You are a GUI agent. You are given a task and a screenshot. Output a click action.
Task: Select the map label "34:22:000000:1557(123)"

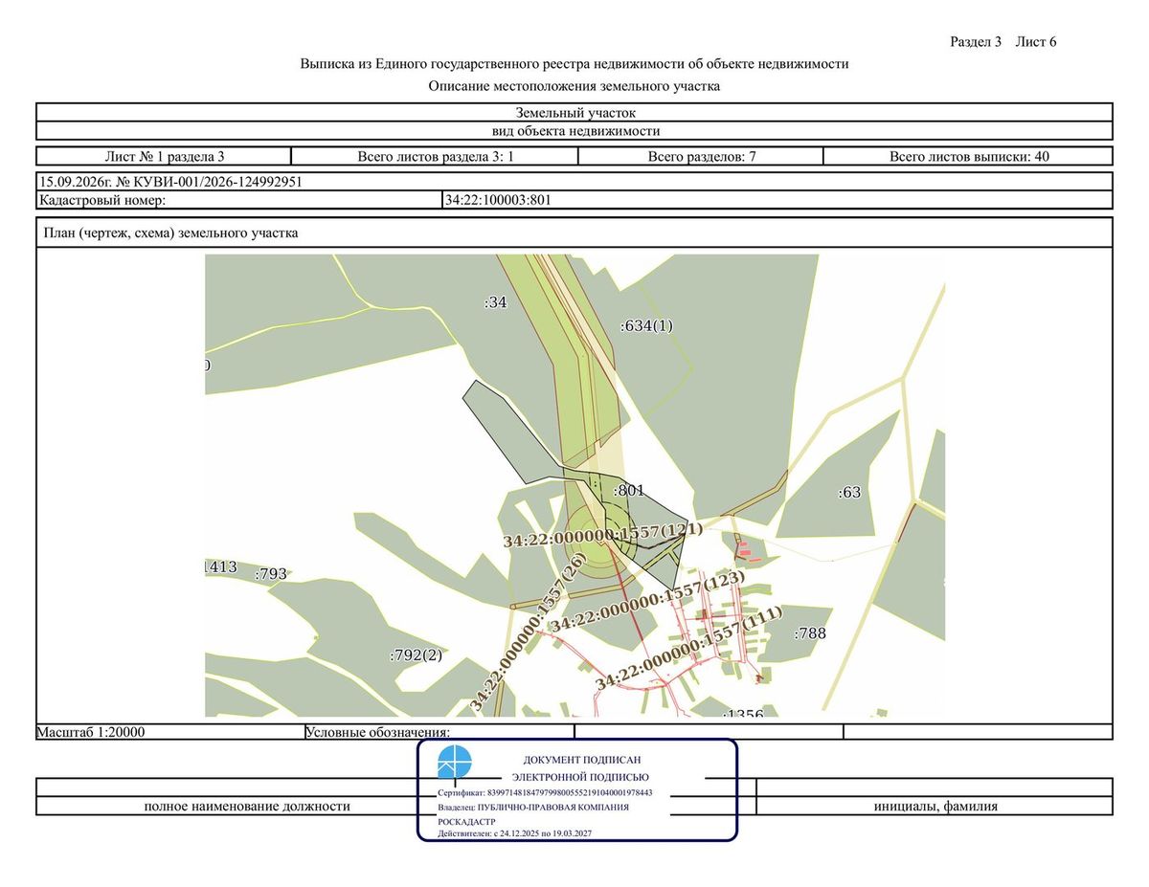(x=647, y=600)
